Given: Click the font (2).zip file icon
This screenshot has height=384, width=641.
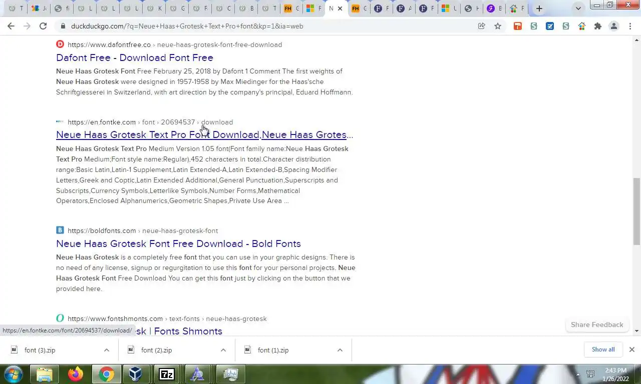Looking at the screenshot, I should (x=131, y=350).
